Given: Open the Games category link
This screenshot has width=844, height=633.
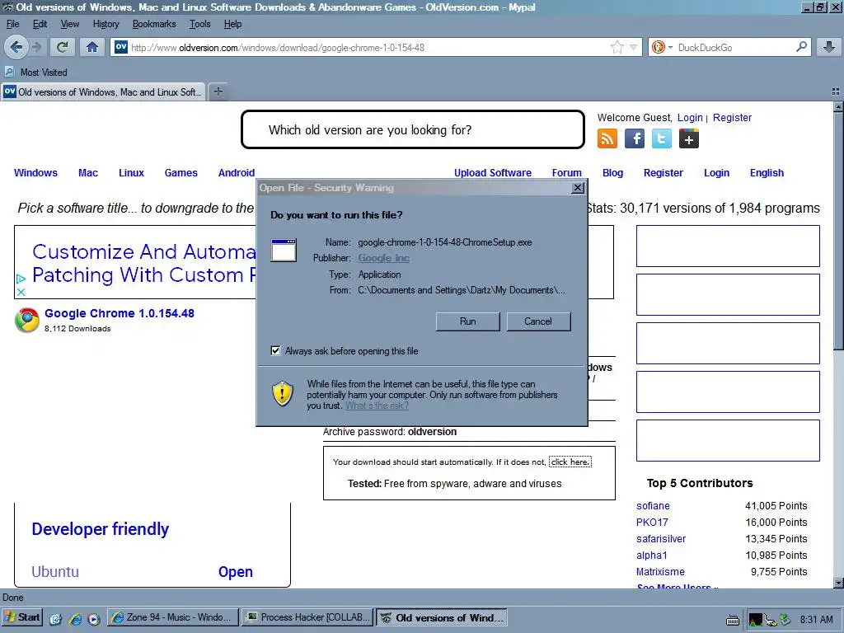Looking at the screenshot, I should point(181,173).
